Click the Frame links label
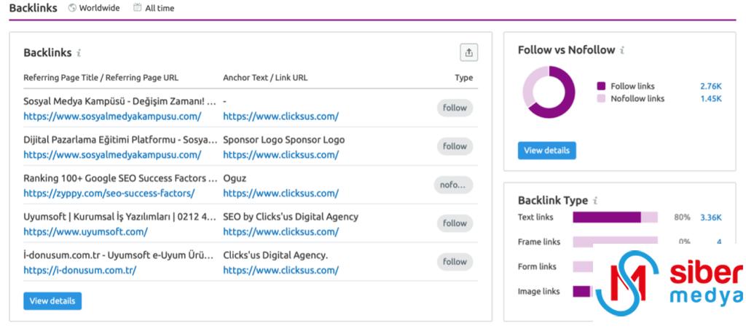This screenshot has height=331, width=746. pos(539,242)
